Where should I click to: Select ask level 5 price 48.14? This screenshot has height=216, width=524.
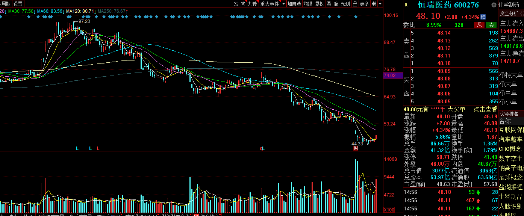(x=444, y=33)
